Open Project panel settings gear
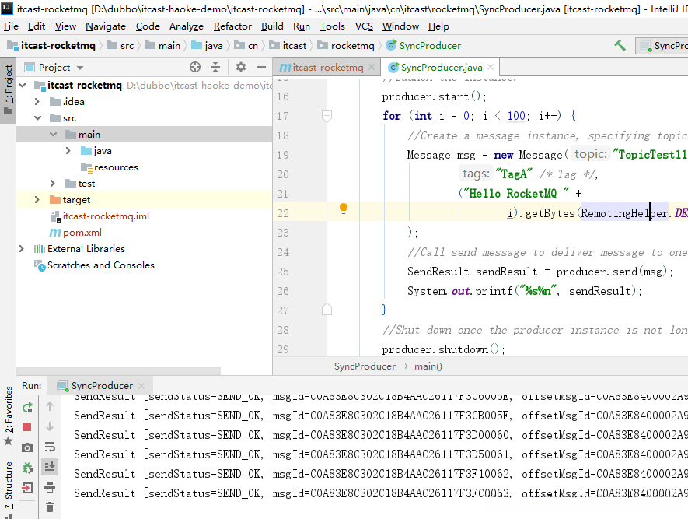This screenshot has height=519, width=688. tap(241, 68)
